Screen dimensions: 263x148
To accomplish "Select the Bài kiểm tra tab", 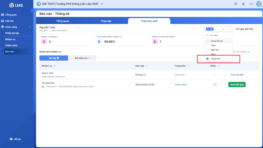I will tap(82, 58).
